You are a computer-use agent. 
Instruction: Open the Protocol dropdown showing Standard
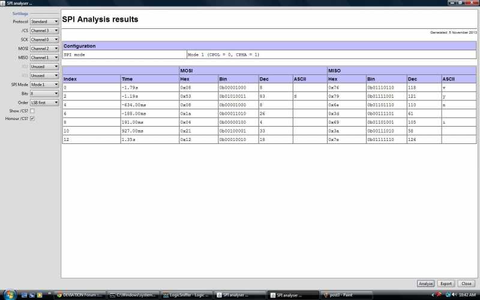coord(44,22)
